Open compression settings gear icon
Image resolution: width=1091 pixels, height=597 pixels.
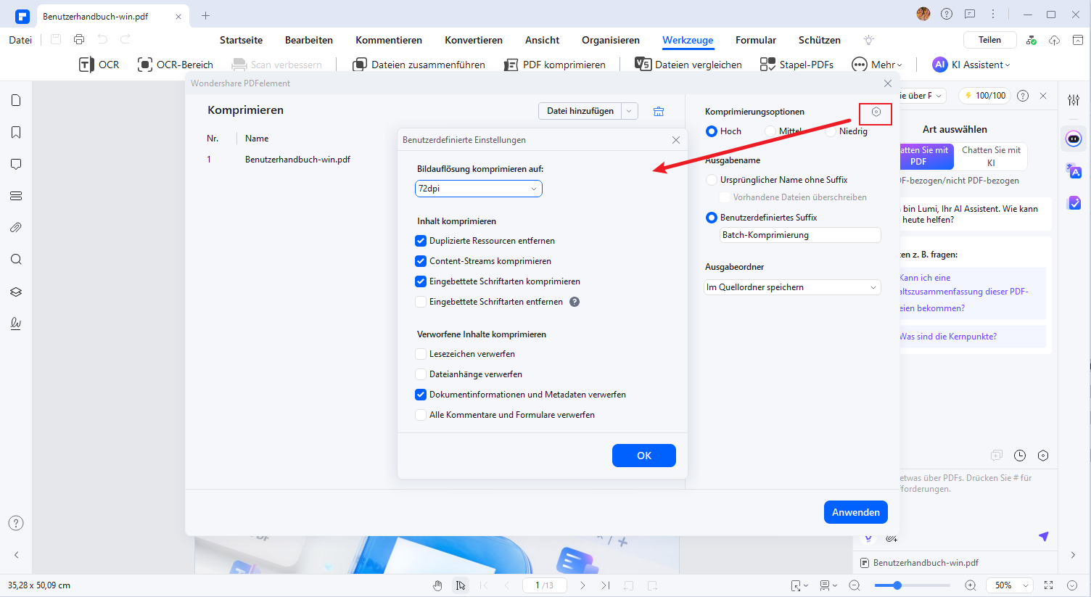coord(876,112)
